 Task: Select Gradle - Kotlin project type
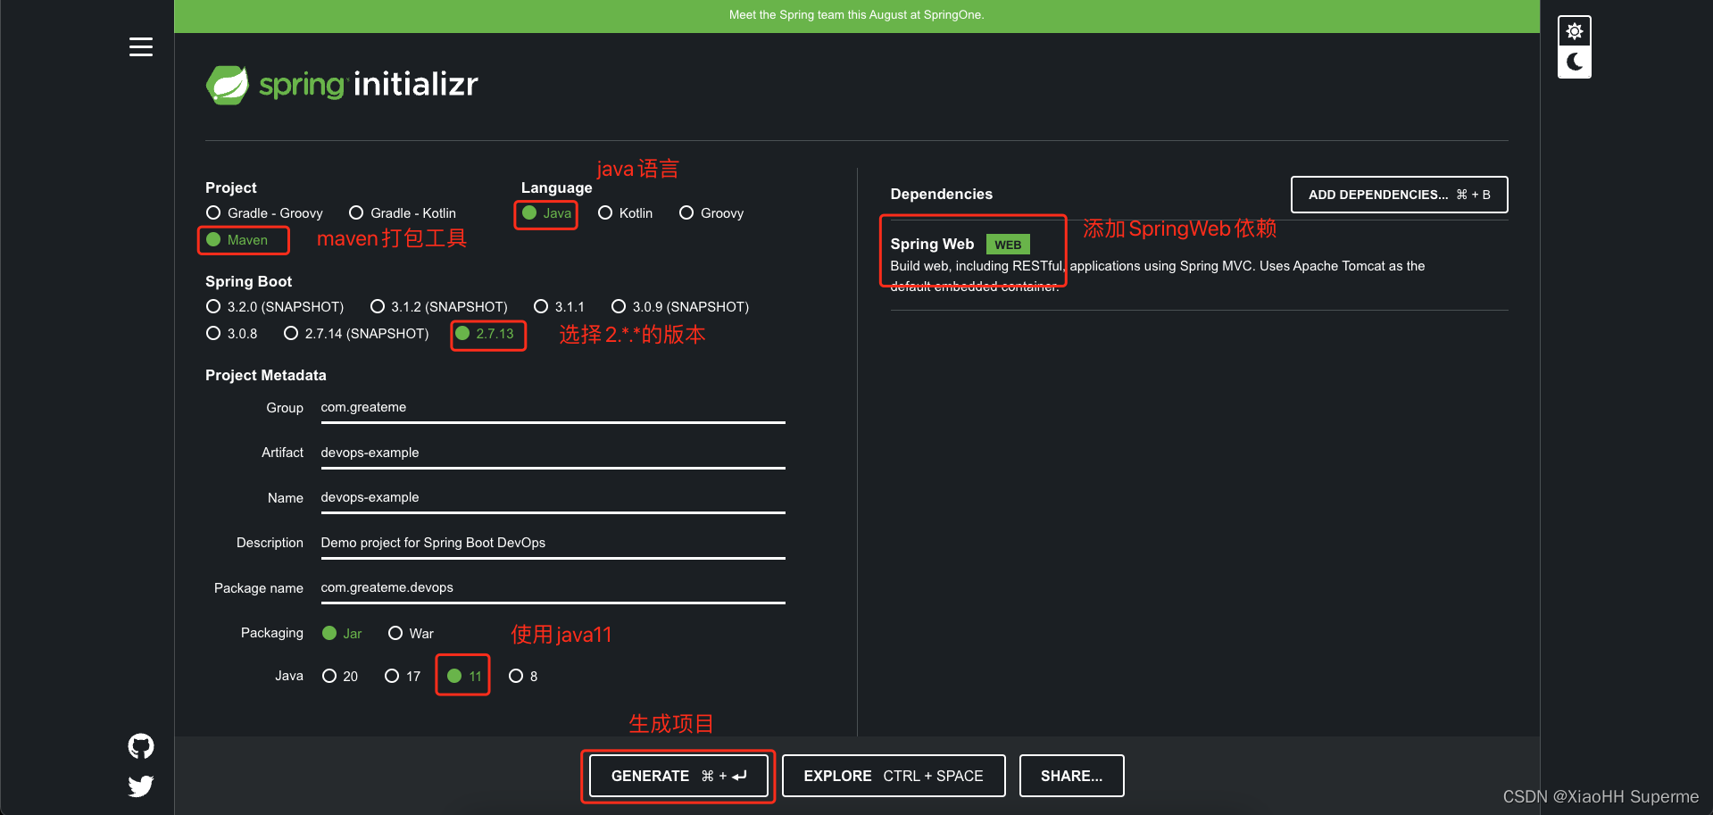pyautogui.click(x=403, y=213)
